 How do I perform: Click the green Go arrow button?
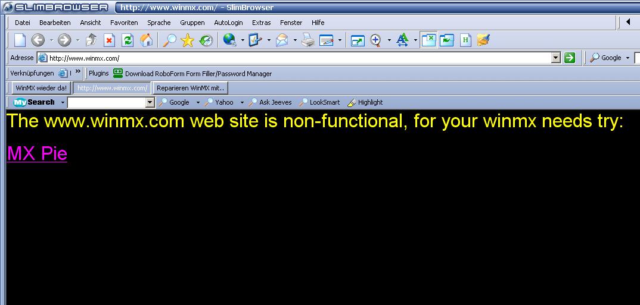tap(570, 58)
